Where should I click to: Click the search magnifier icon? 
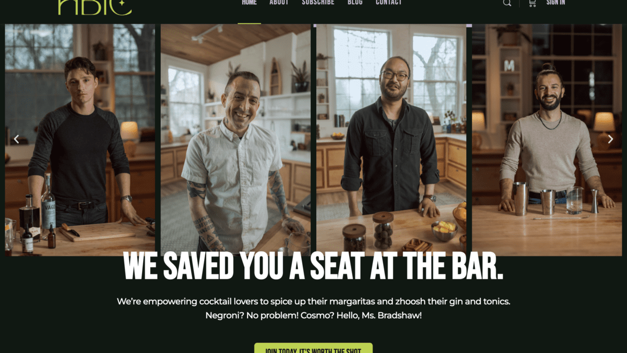pyautogui.click(x=507, y=3)
